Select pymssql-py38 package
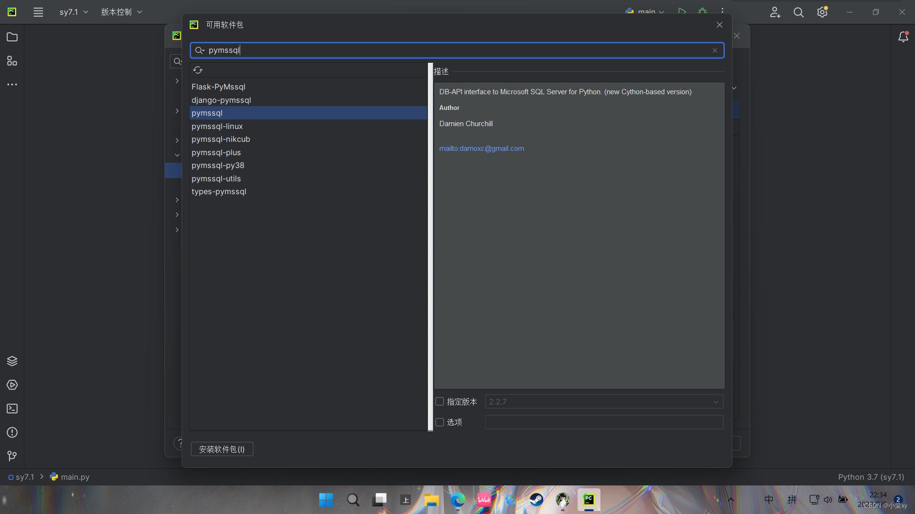 (308, 166)
